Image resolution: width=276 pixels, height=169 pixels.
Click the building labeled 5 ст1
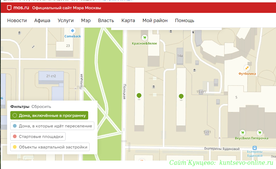tap(207, 132)
